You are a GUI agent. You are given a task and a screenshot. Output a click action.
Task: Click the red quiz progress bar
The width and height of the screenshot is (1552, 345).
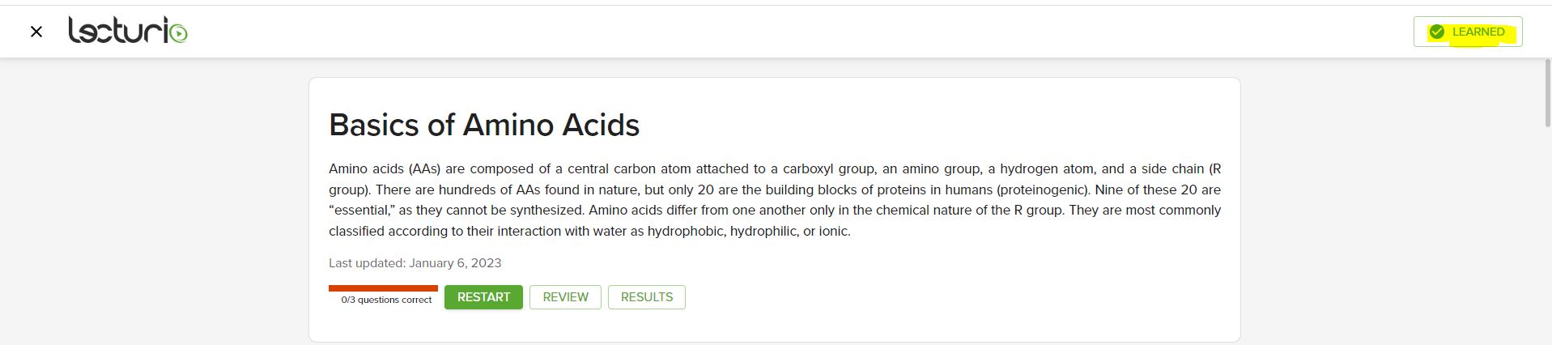point(383,287)
